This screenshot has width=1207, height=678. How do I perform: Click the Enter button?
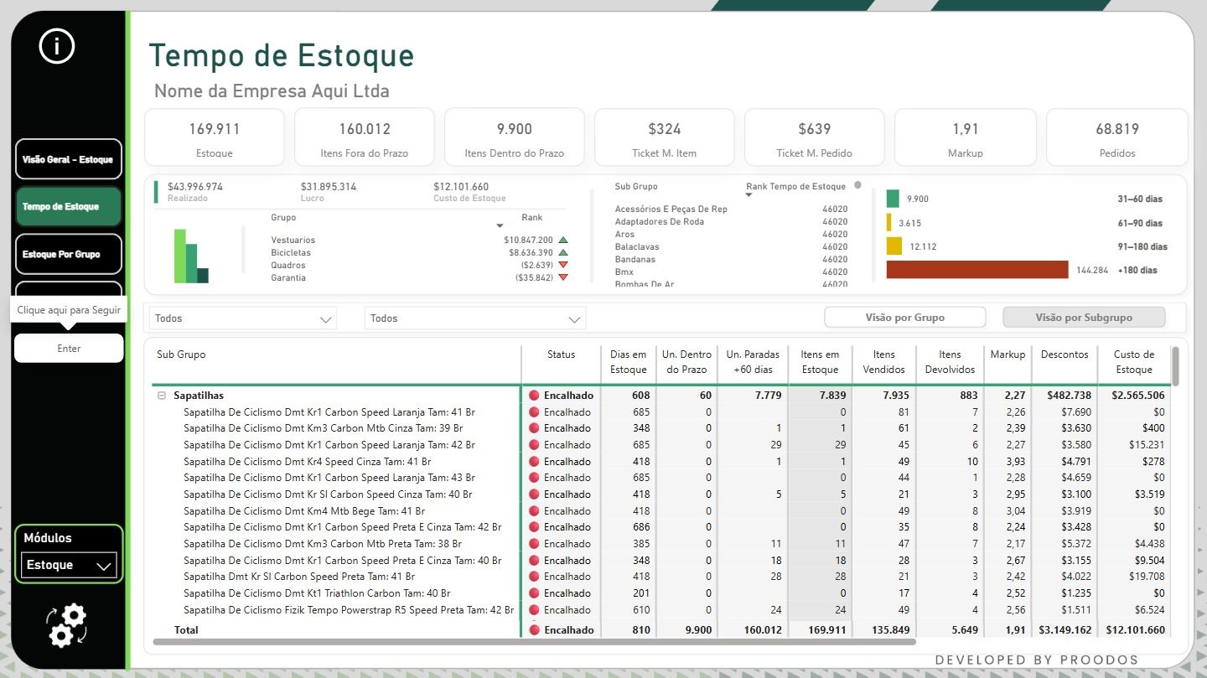69,349
